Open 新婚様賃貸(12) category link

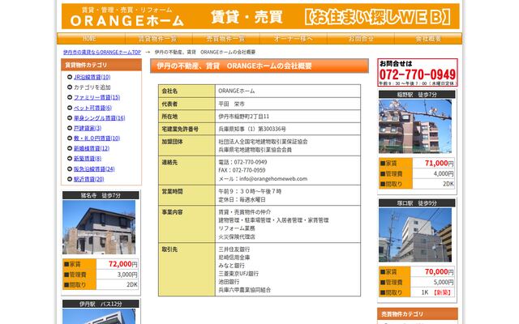point(92,148)
